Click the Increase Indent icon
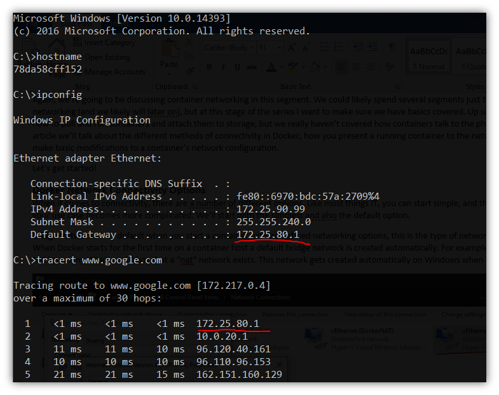Screen dimensions: 499x395 point(373,47)
